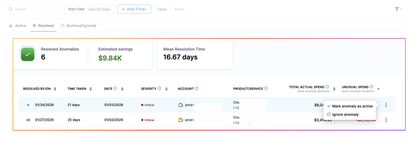Click the filter funnel icon at top right
This screenshot has width=418, height=144.
pos(397,9)
